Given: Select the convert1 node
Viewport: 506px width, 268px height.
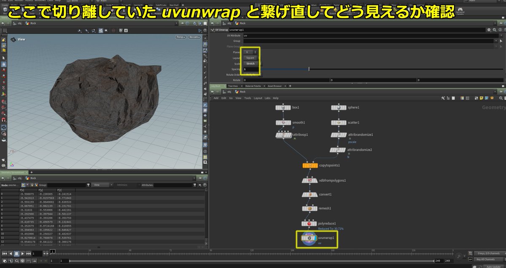Looking at the screenshot, I should click(x=310, y=195).
